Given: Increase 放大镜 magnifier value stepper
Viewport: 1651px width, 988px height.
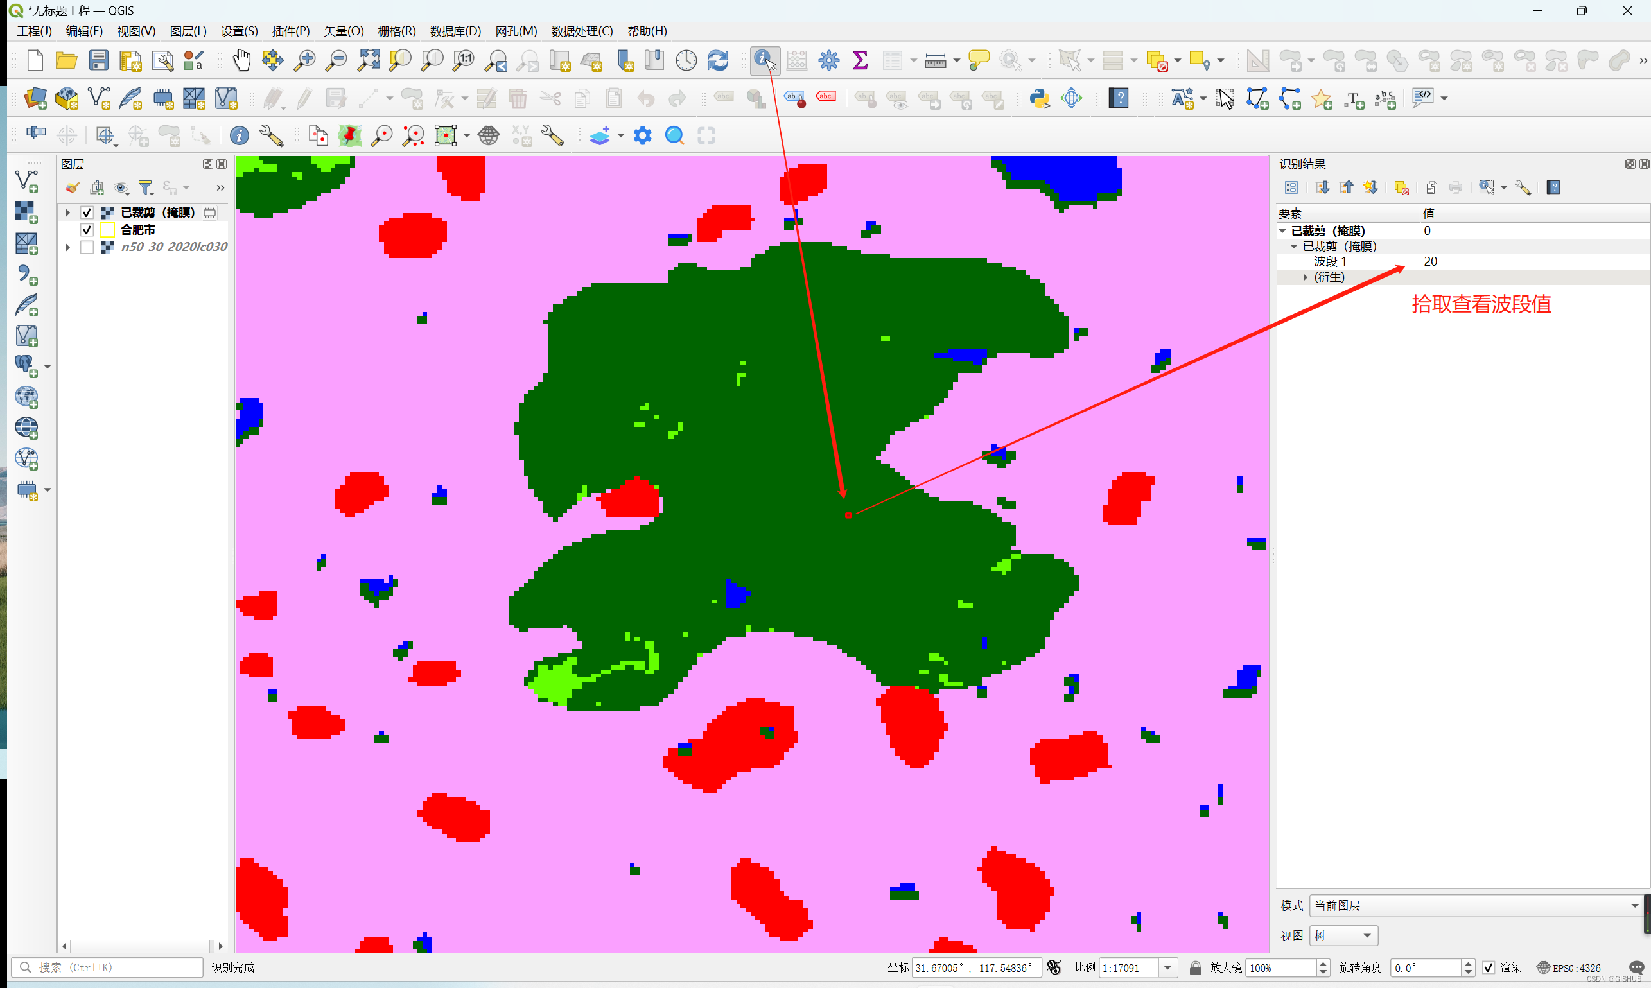Looking at the screenshot, I should pos(1323,964).
